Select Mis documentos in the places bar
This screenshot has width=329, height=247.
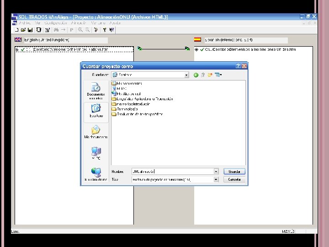point(96,132)
